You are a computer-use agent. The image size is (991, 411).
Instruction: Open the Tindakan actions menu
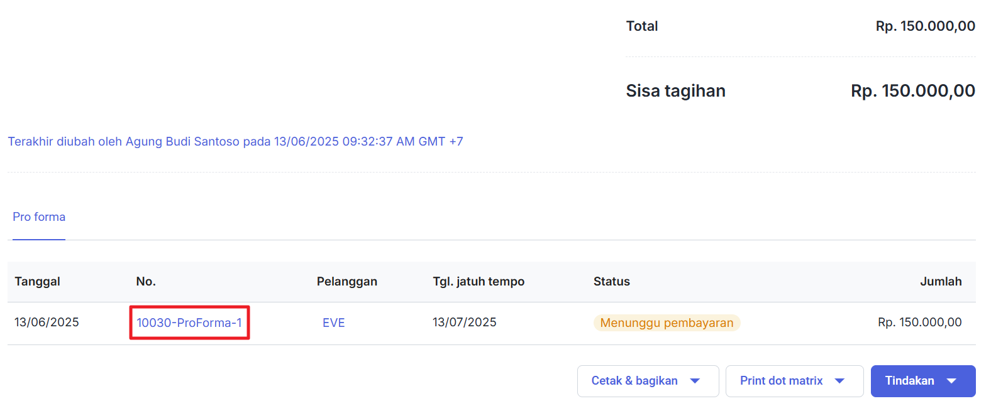coord(909,381)
